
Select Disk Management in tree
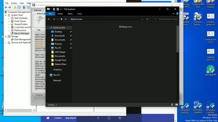point(22,39)
